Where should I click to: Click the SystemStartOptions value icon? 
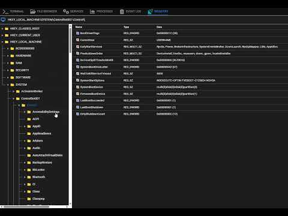pos(77,80)
